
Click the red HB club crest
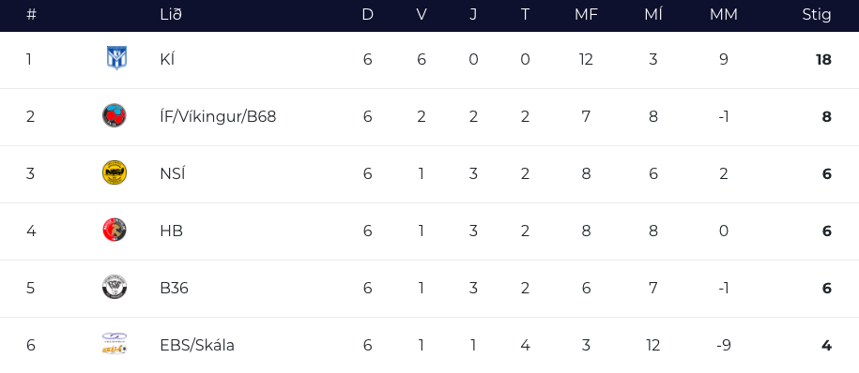tap(115, 230)
